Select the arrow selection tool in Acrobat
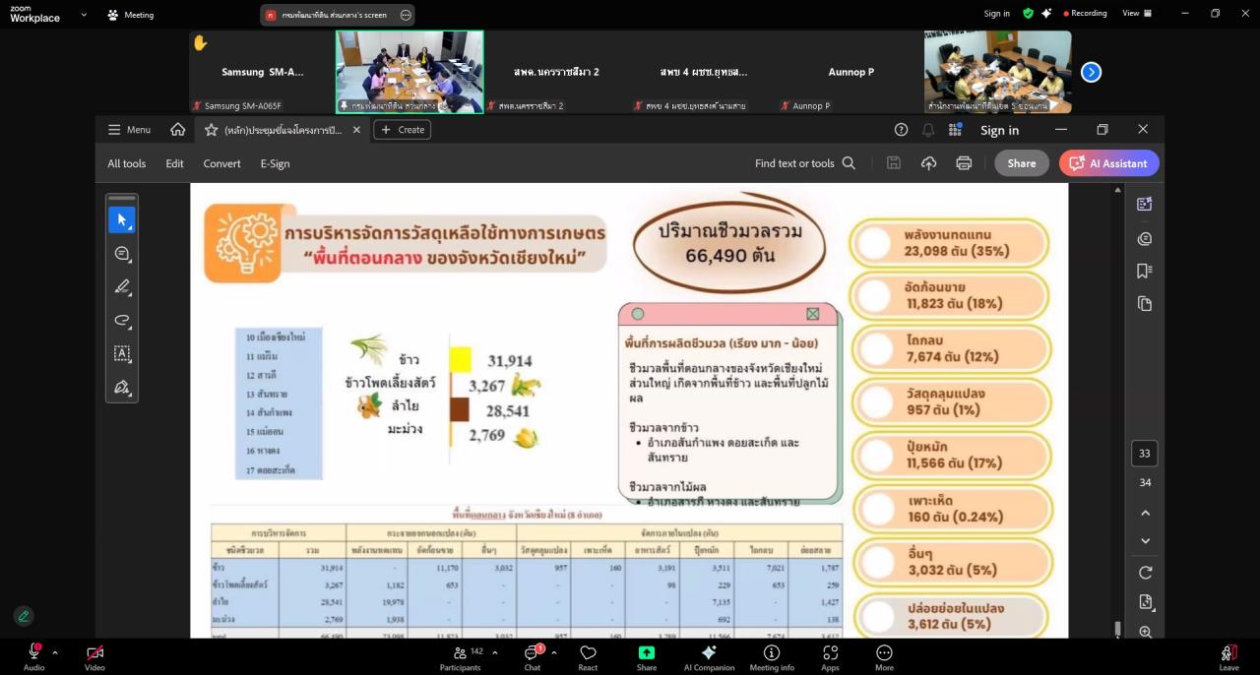The width and height of the screenshot is (1260, 675). tap(122, 218)
